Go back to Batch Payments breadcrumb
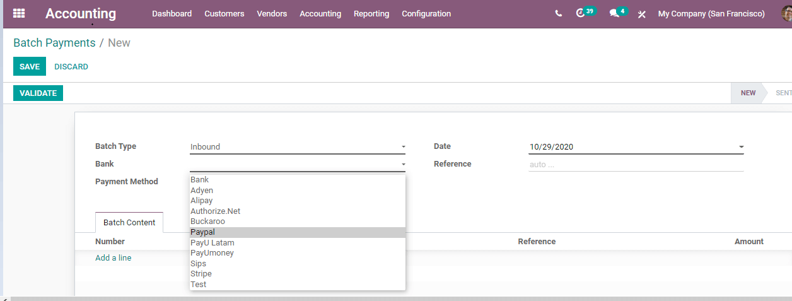Viewport: 792px width, 301px height. pyautogui.click(x=54, y=43)
